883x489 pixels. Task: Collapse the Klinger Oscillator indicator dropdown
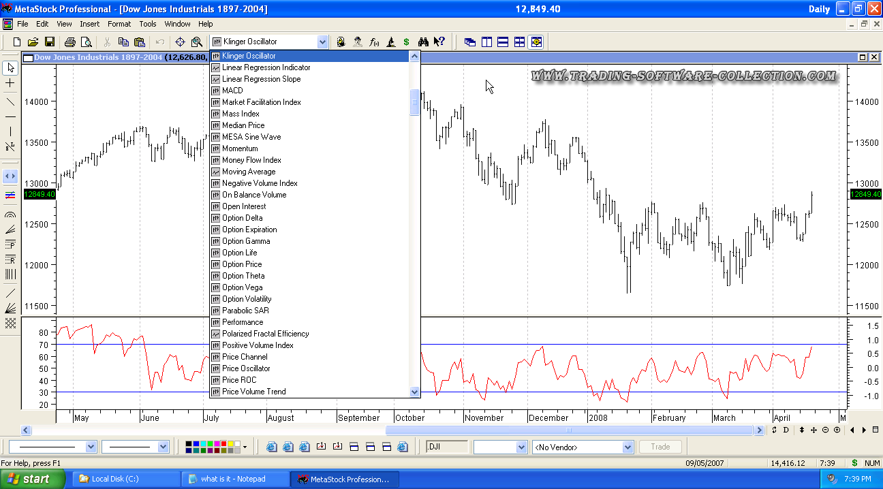[x=322, y=42]
